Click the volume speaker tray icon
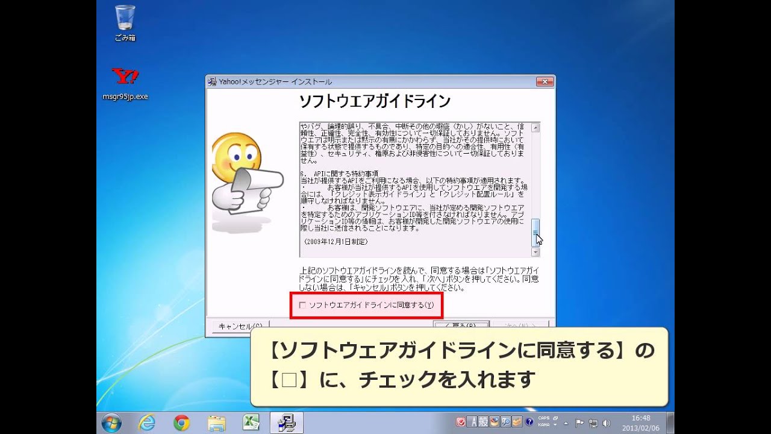771x434 pixels. [606, 423]
